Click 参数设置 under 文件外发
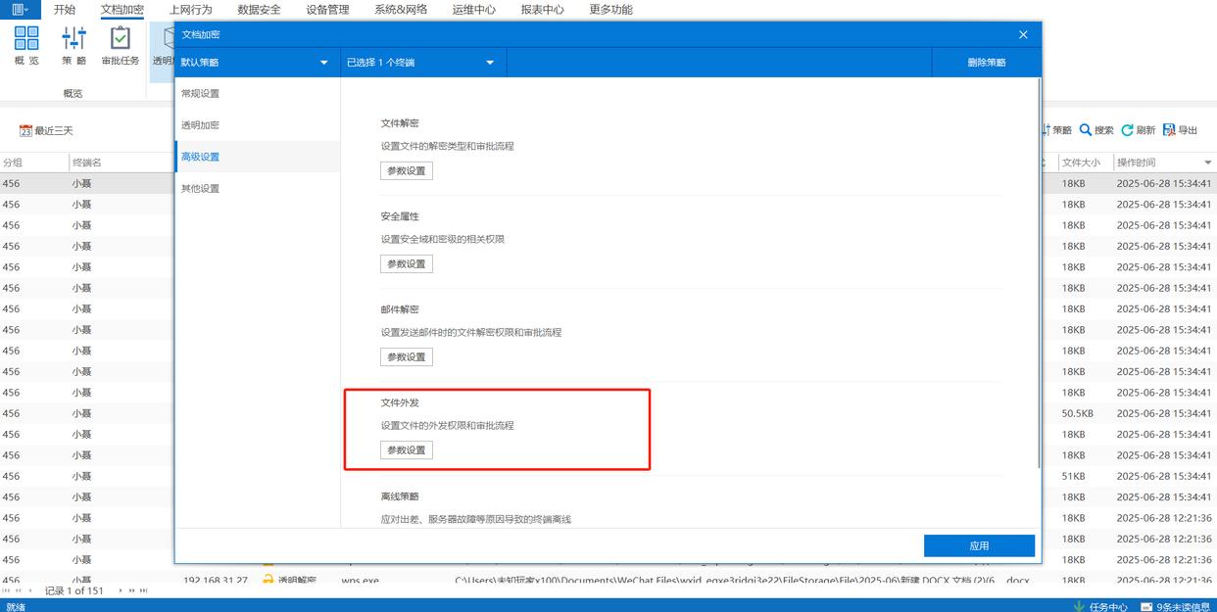Viewport: 1217px width, 612px height. click(407, 450)
